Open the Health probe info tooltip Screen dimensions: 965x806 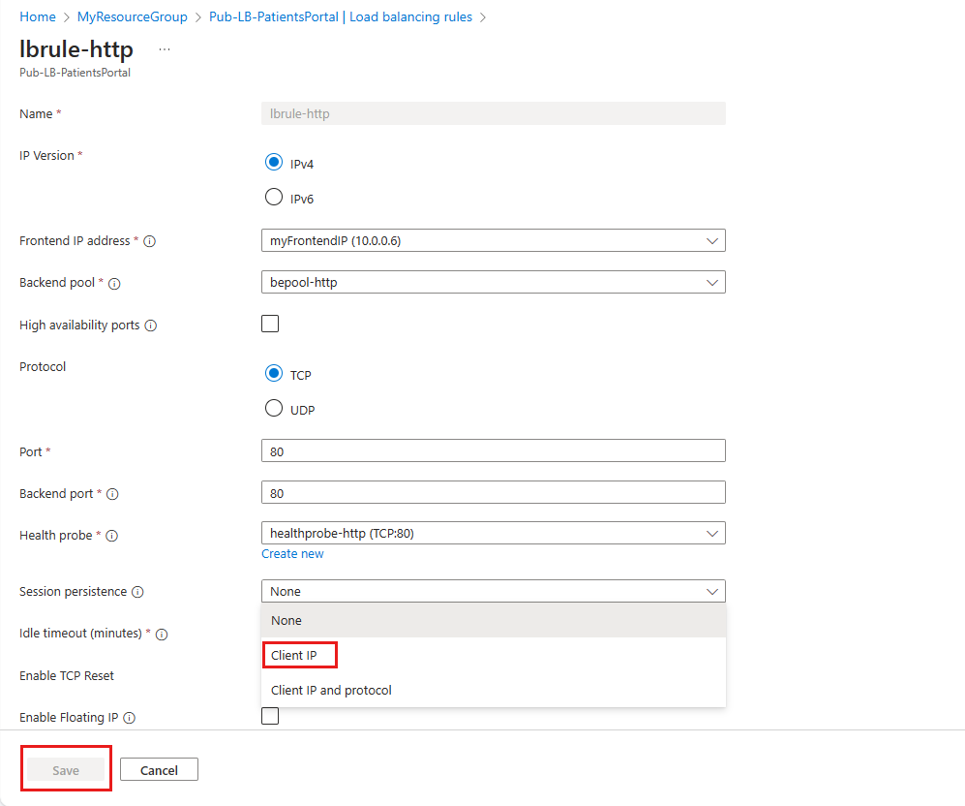click(x=113, y=535)
